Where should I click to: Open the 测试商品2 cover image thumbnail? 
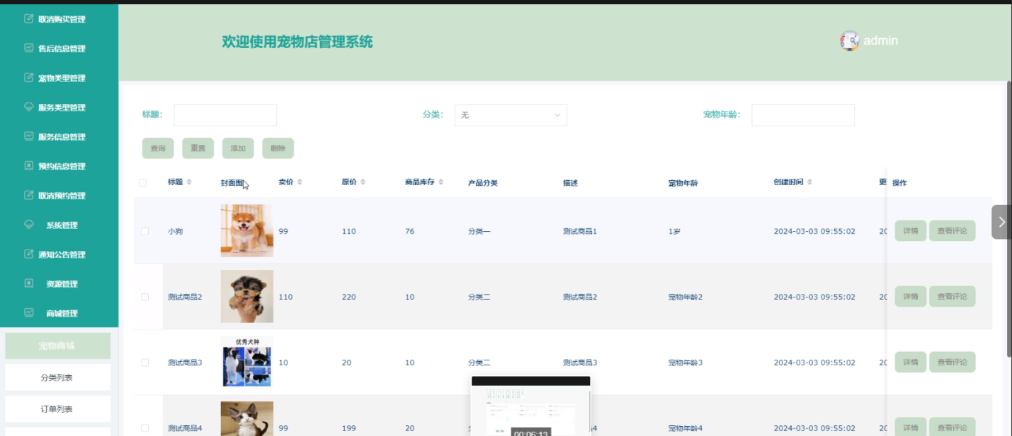246,297
